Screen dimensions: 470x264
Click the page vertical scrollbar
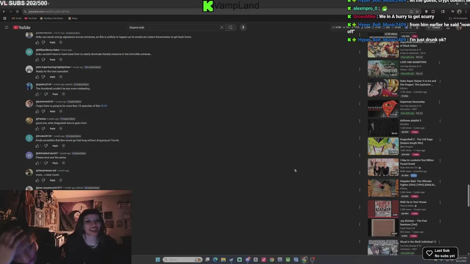(x=468, y=196)
